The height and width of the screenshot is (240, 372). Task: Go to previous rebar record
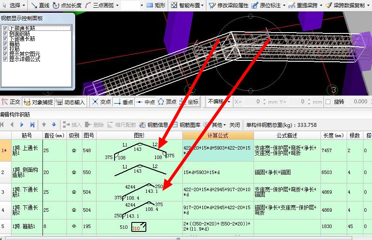[12, 125]
